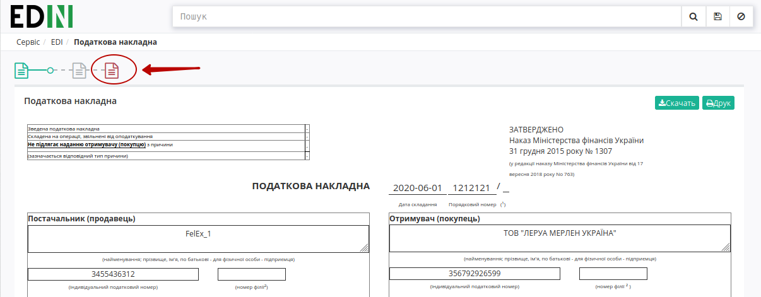The height and width of the screenshot is (297, 761).
Task: Click the buyer branch number field
Action: [x=613, y=274]
